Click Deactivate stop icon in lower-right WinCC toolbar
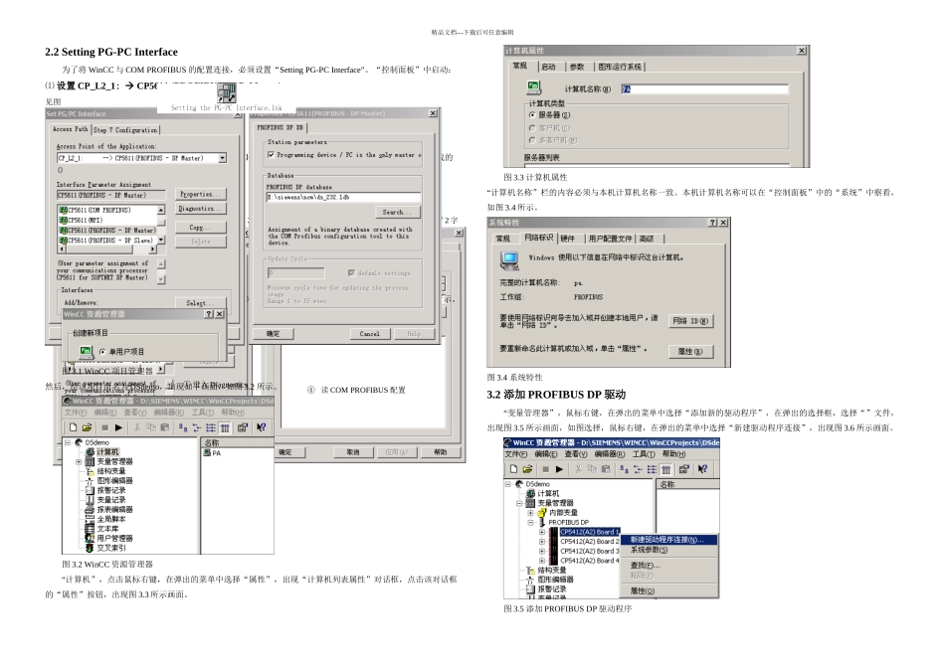 coord(545,469)
